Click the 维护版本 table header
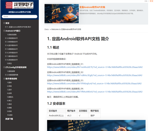This screenshot has height=131, width=154. point(71,111)
